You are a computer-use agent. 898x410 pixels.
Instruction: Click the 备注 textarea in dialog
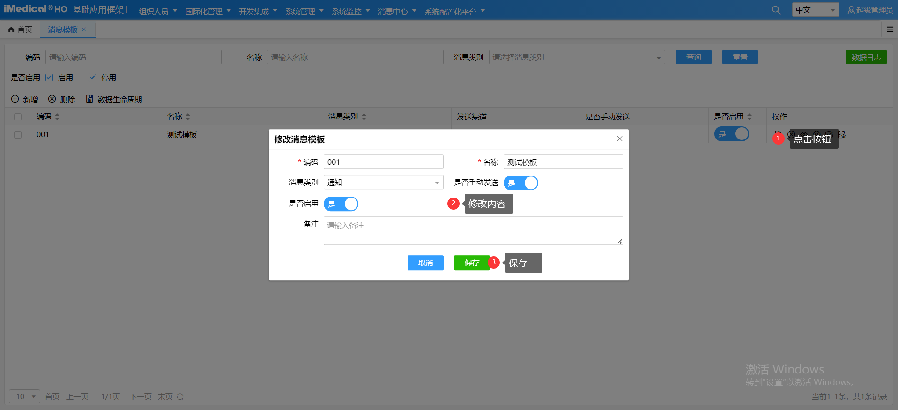pos(473,231)
